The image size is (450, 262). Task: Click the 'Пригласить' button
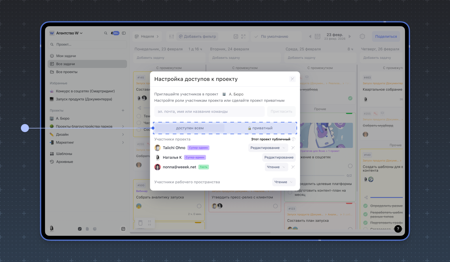281,111
